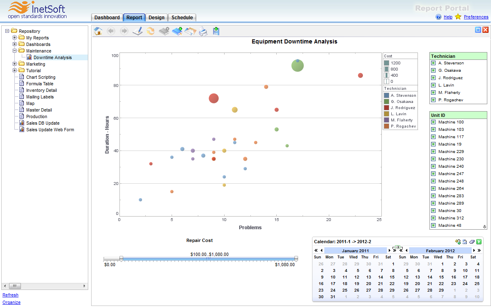Expand the Marketing folder in the repository
This screenshot has width=491, height=308.
click(x=15, y=64)
